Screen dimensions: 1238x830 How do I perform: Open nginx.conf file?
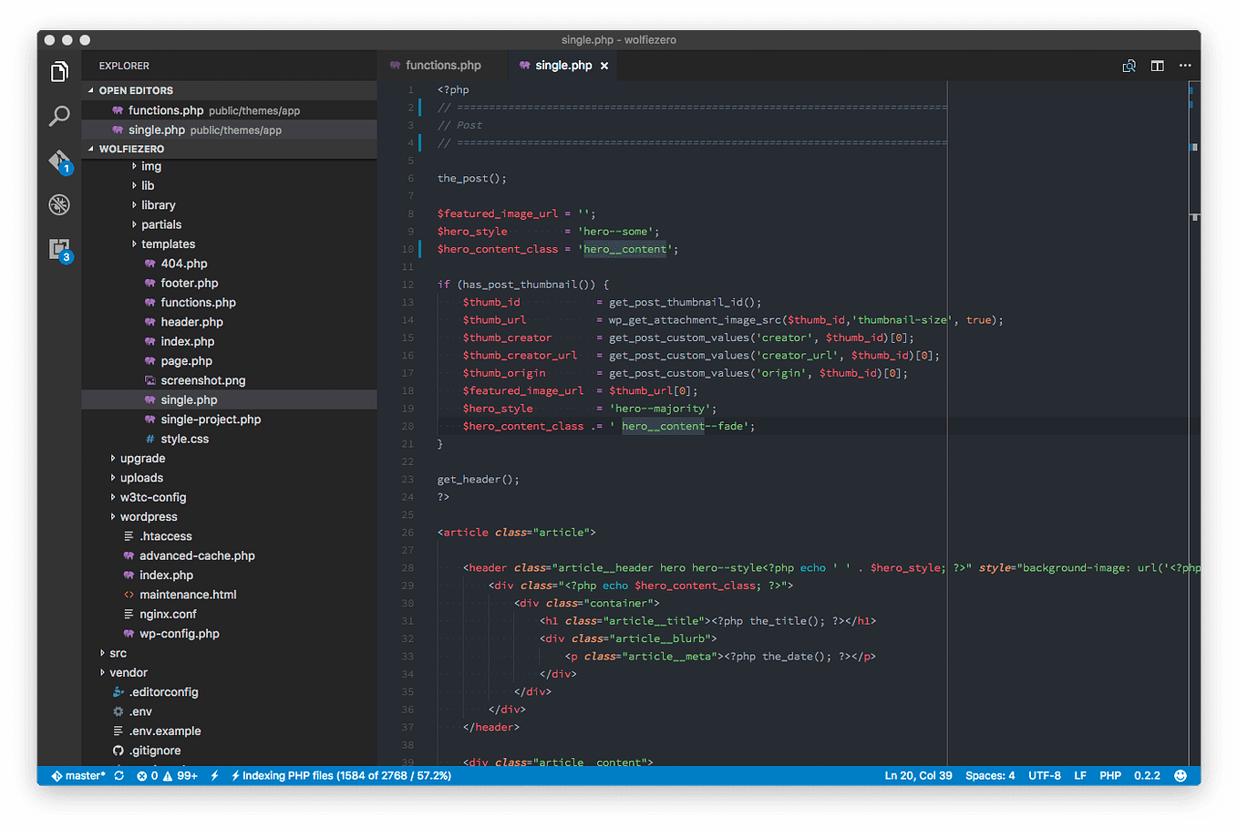[230, 614]
